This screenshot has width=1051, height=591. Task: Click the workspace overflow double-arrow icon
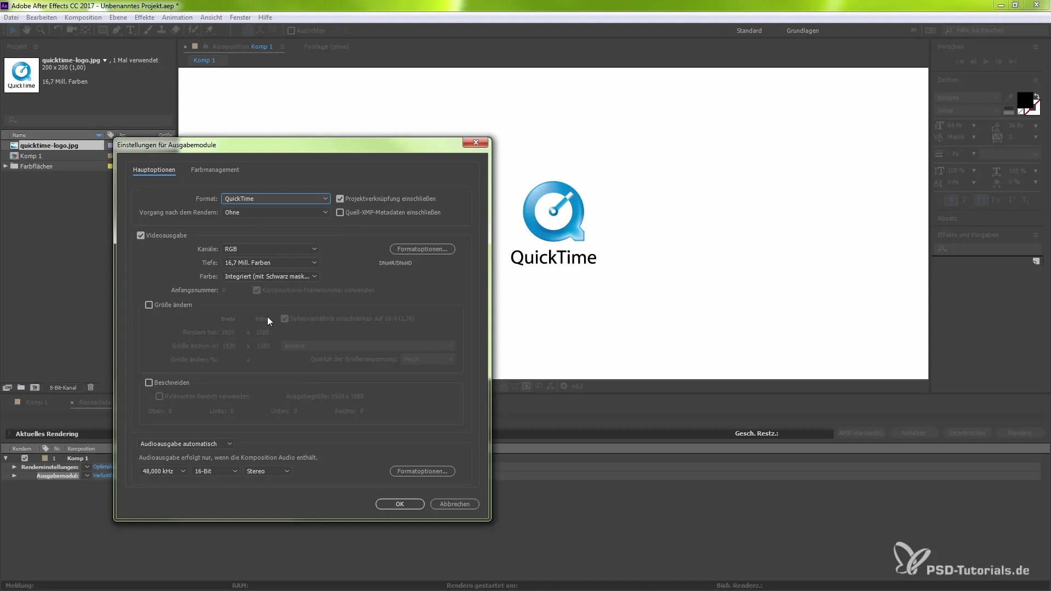[x=914, y=30]
